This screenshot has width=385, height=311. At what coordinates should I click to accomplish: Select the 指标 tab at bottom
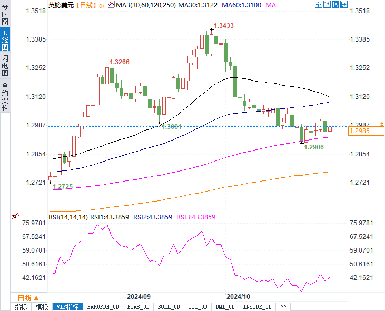click(21, 307)
